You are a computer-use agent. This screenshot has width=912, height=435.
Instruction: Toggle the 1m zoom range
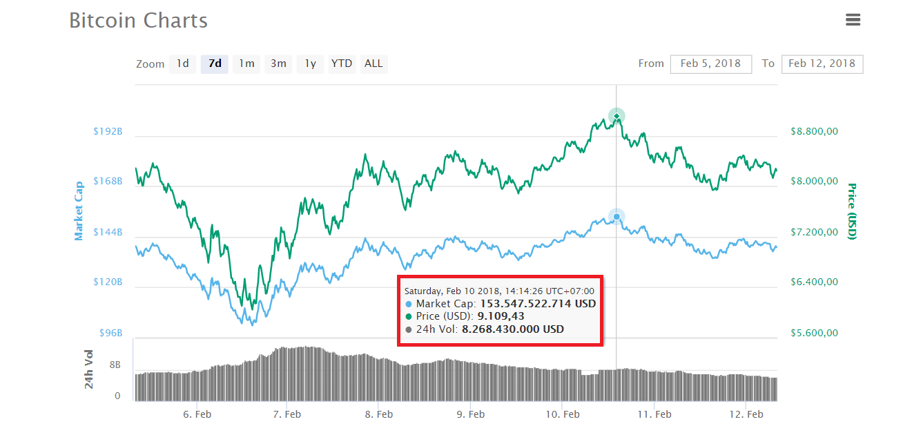click(246, 64)
